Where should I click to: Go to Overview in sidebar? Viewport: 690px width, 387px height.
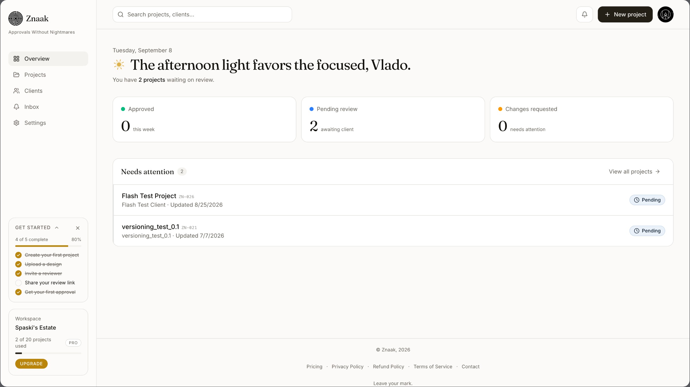click(48, 59)
